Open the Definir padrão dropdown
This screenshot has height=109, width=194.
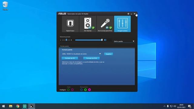coord(124,41)
